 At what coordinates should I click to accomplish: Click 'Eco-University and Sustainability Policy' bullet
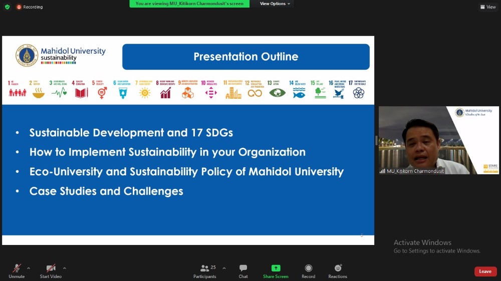pyautogui.click(x=186, y=171)
